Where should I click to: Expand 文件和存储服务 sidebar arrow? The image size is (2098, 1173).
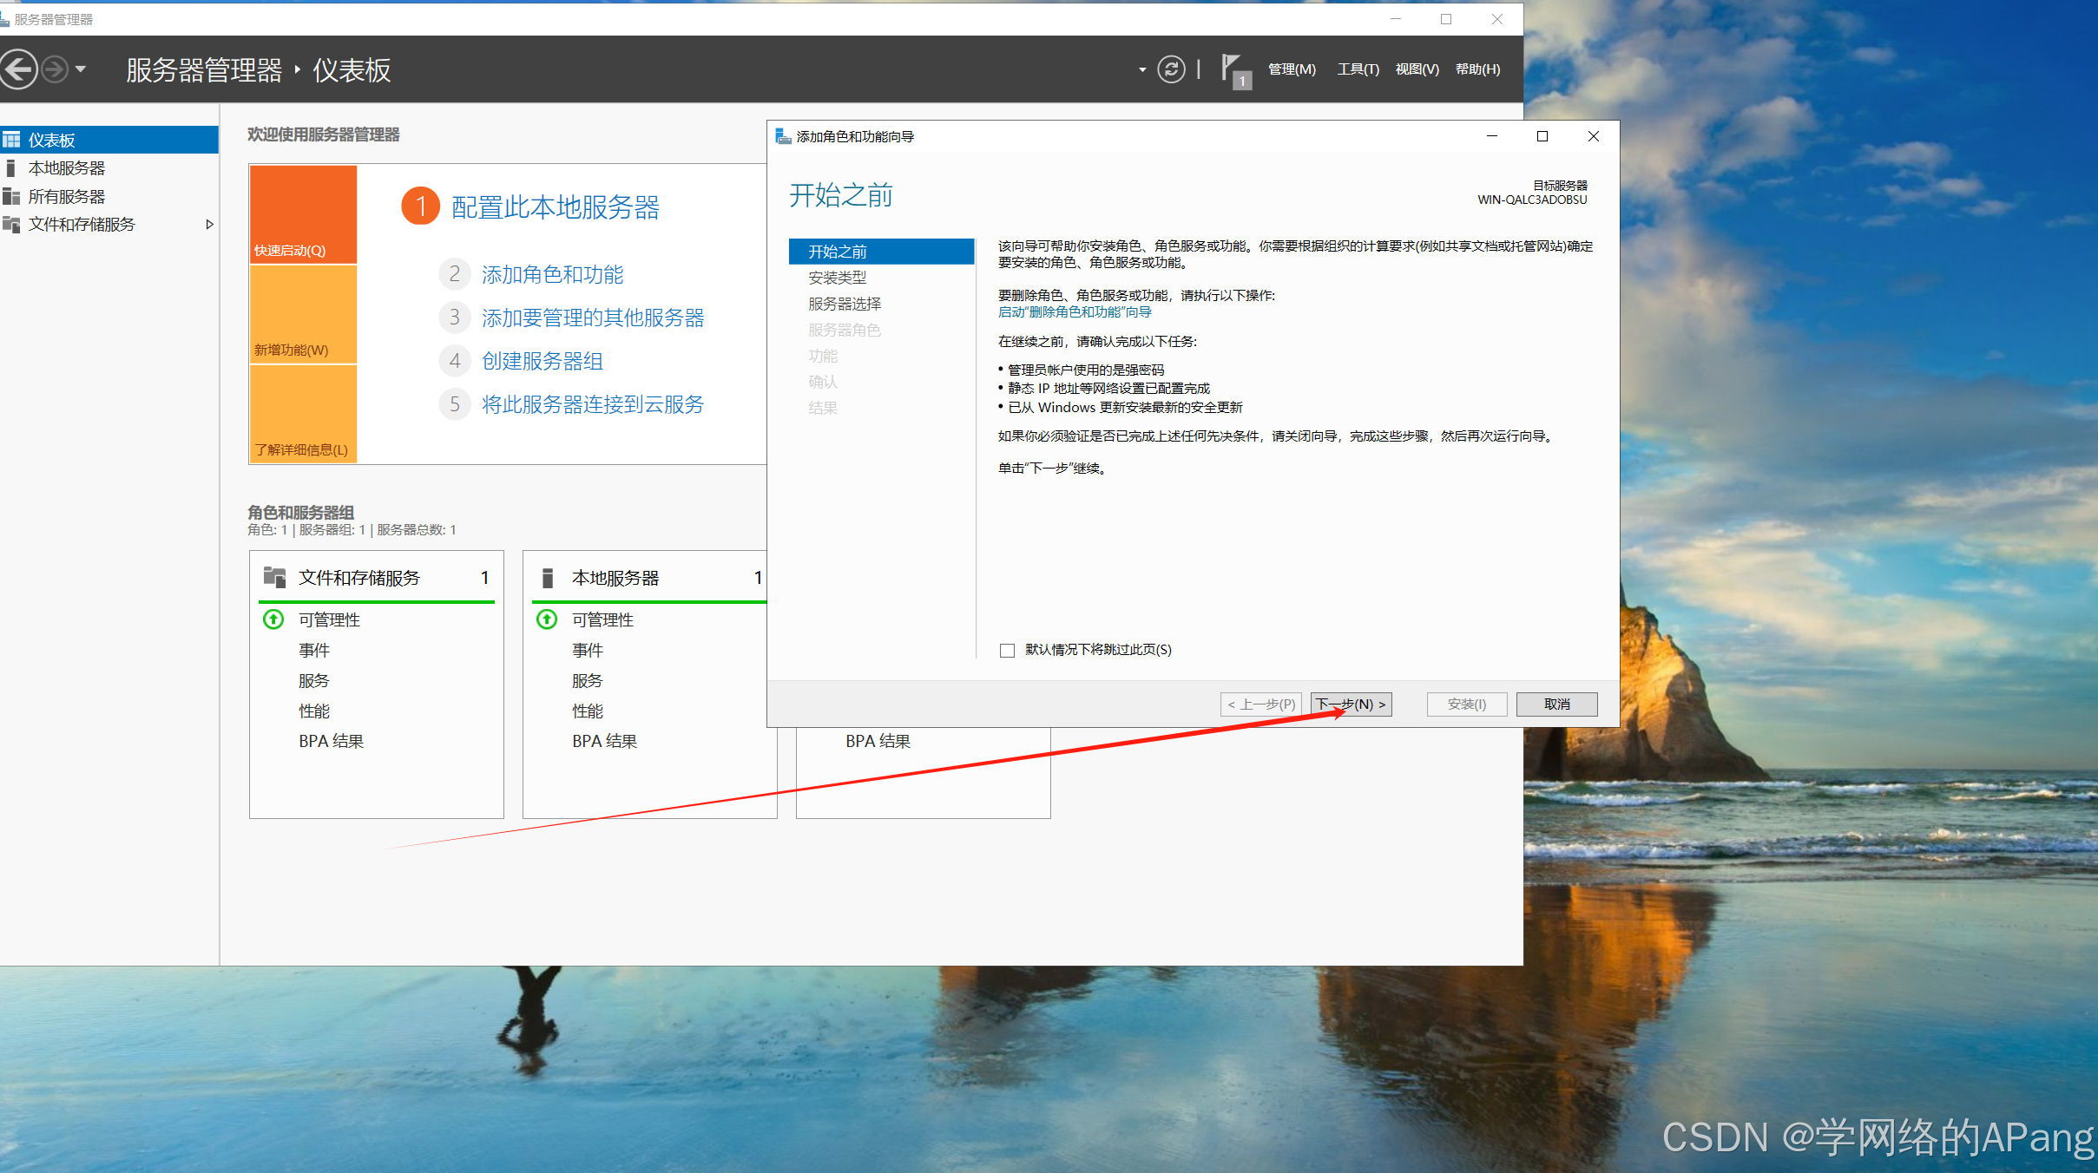coord(209,225)
